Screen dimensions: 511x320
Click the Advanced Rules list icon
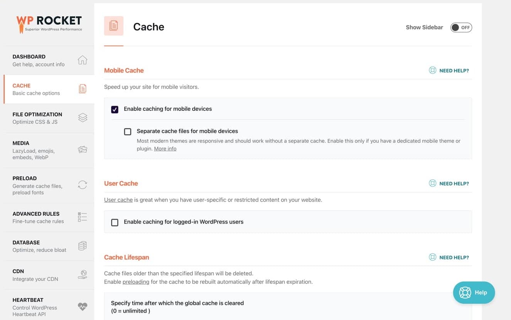(82, 217)
